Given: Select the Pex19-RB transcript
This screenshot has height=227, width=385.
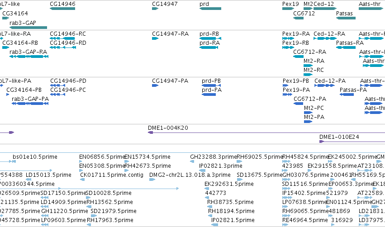Looking at the screenshot, I should (288, 47).
